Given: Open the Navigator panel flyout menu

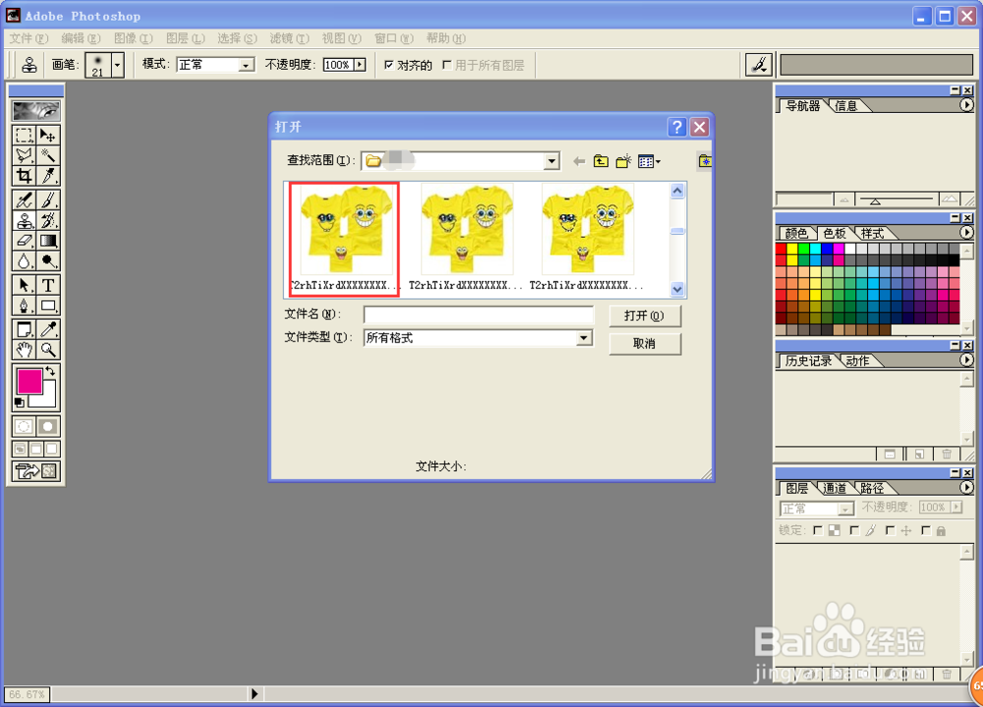Looking at the screenshot, I should point(966,105).
